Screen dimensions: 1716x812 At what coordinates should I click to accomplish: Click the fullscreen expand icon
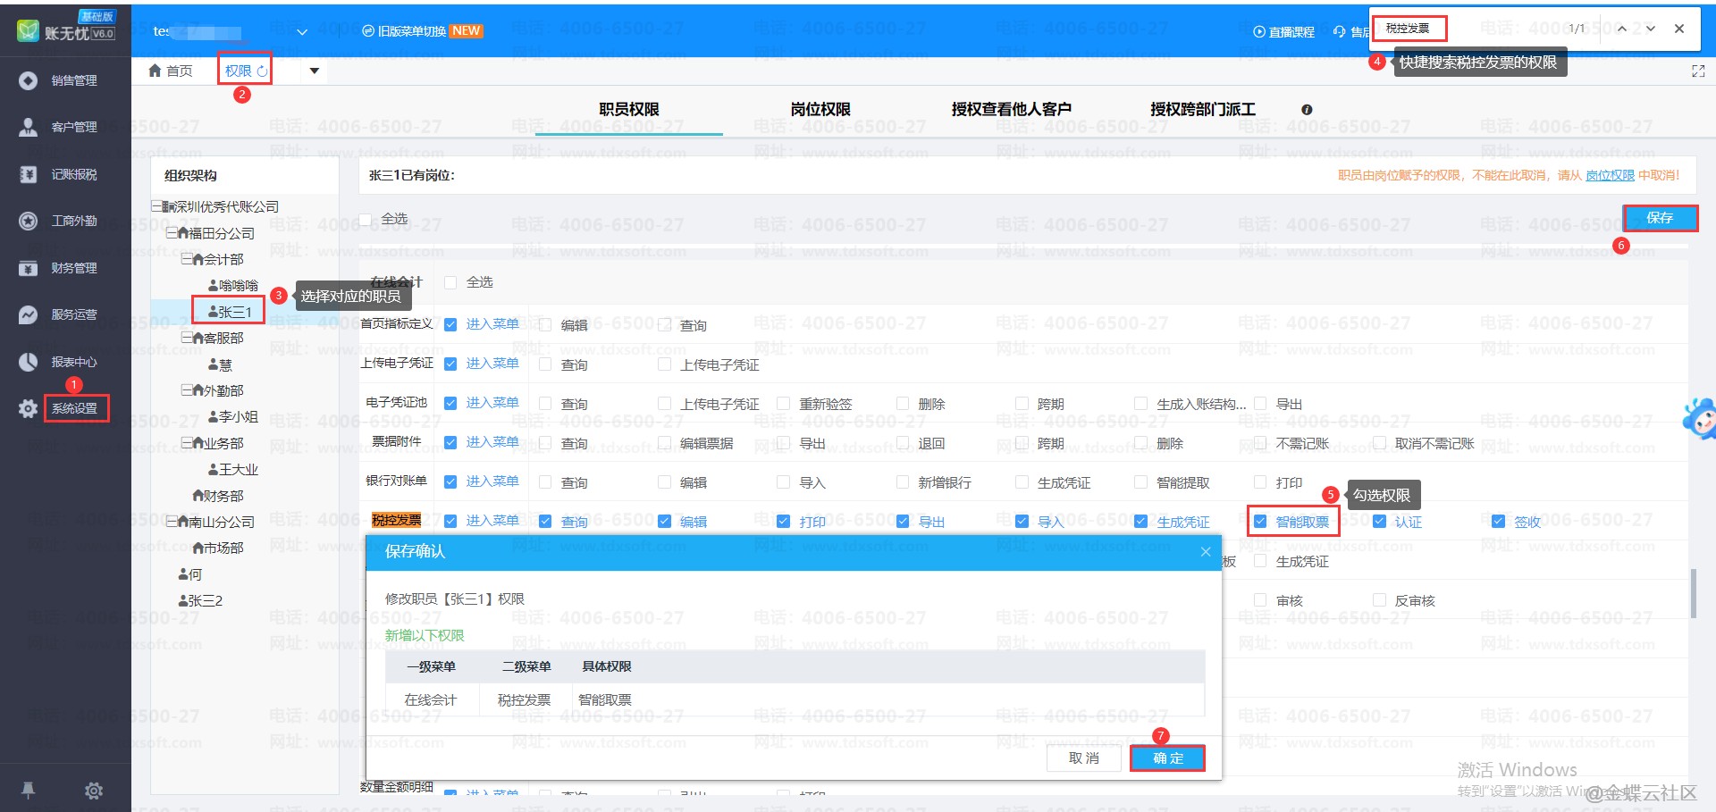click(x=1698, y=71)
